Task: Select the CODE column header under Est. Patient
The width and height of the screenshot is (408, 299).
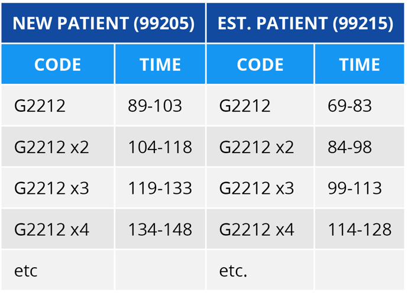Action: pos(260,64)
